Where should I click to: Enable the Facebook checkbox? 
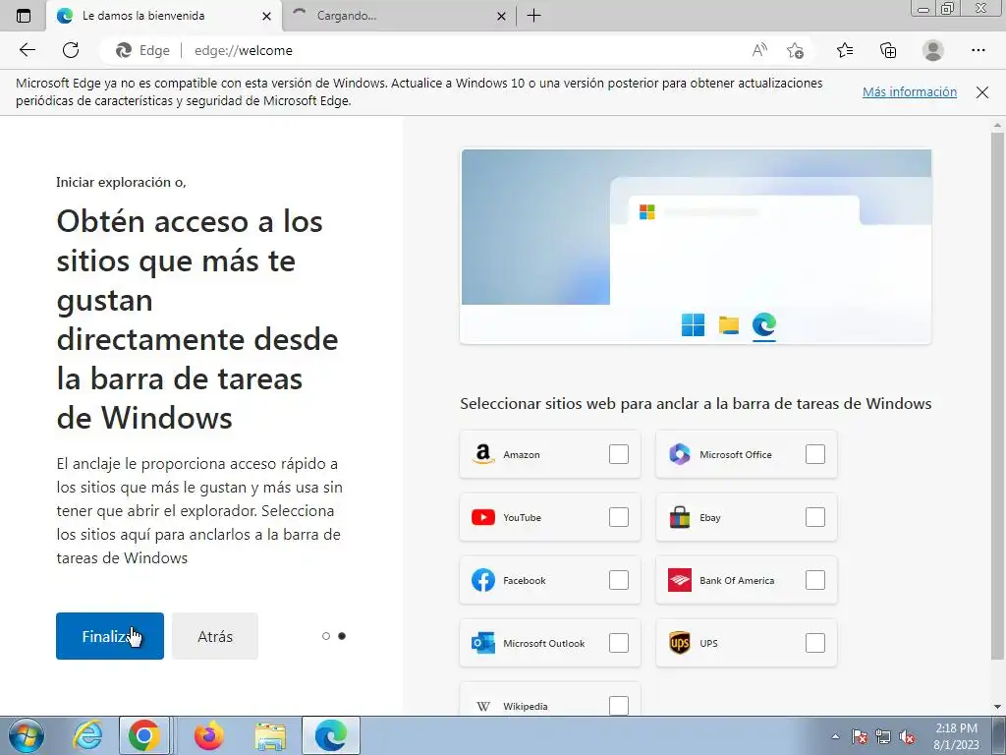click(x=619, y=580)
